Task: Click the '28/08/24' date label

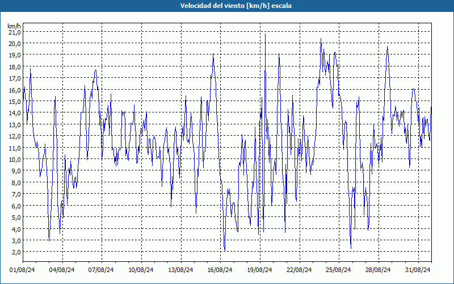Action: click(x=378, y=270)
